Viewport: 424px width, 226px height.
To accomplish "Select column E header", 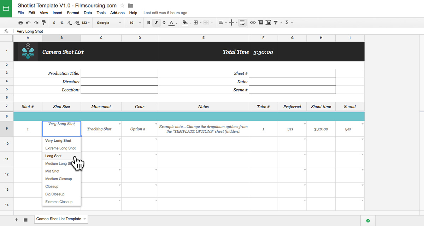I will click(x=203, y=38).
